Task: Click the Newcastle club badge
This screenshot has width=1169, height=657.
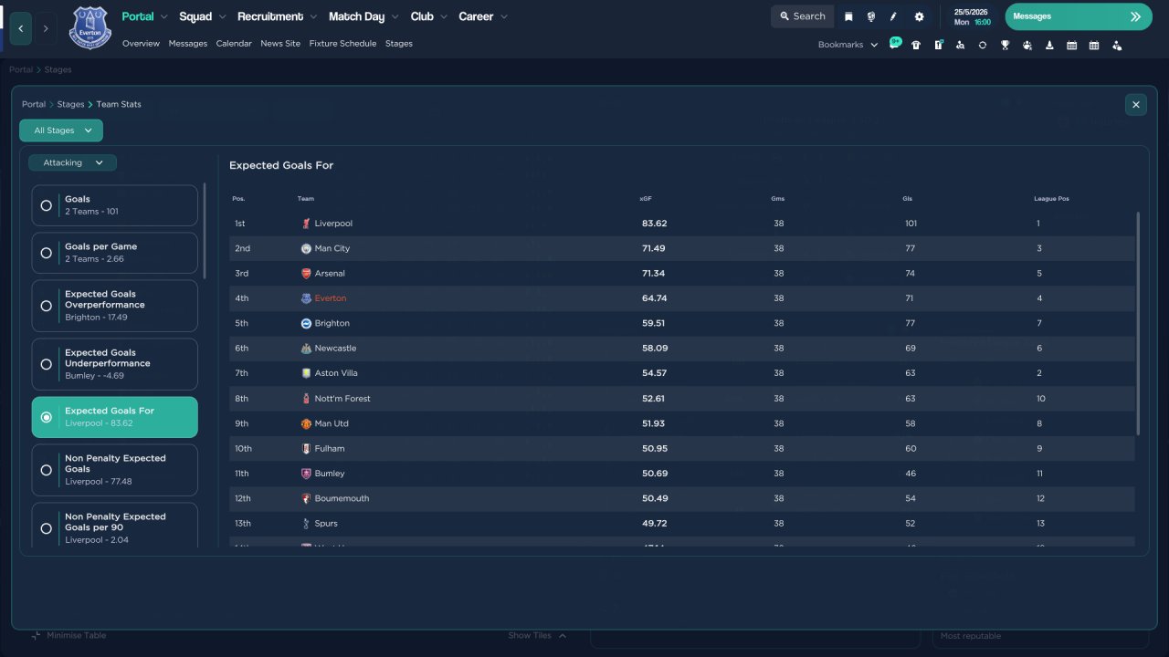Action: point(306,349)
